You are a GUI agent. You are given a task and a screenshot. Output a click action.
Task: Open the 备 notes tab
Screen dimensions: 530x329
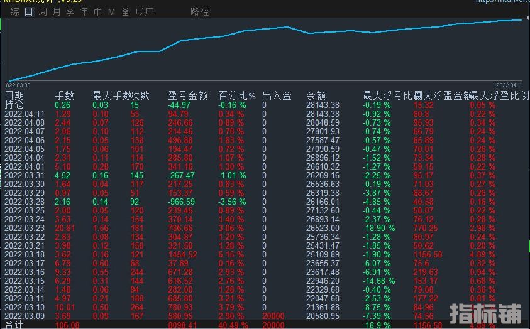(125, 12)
